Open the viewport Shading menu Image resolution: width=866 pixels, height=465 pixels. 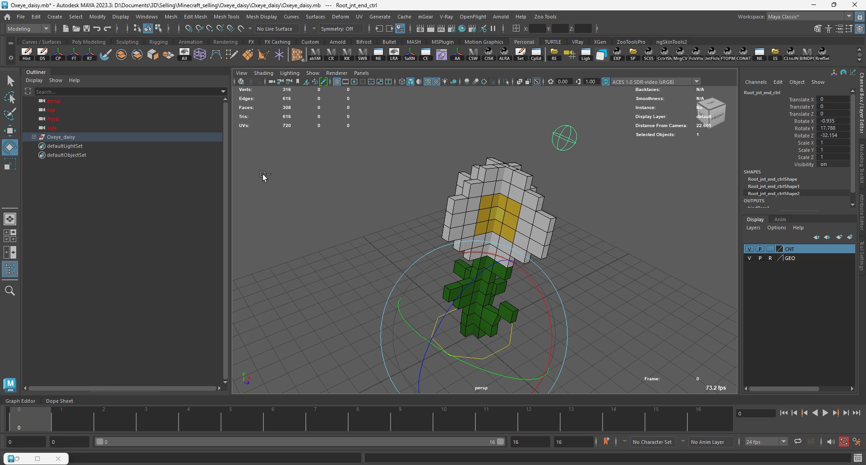tap(263, 73)
